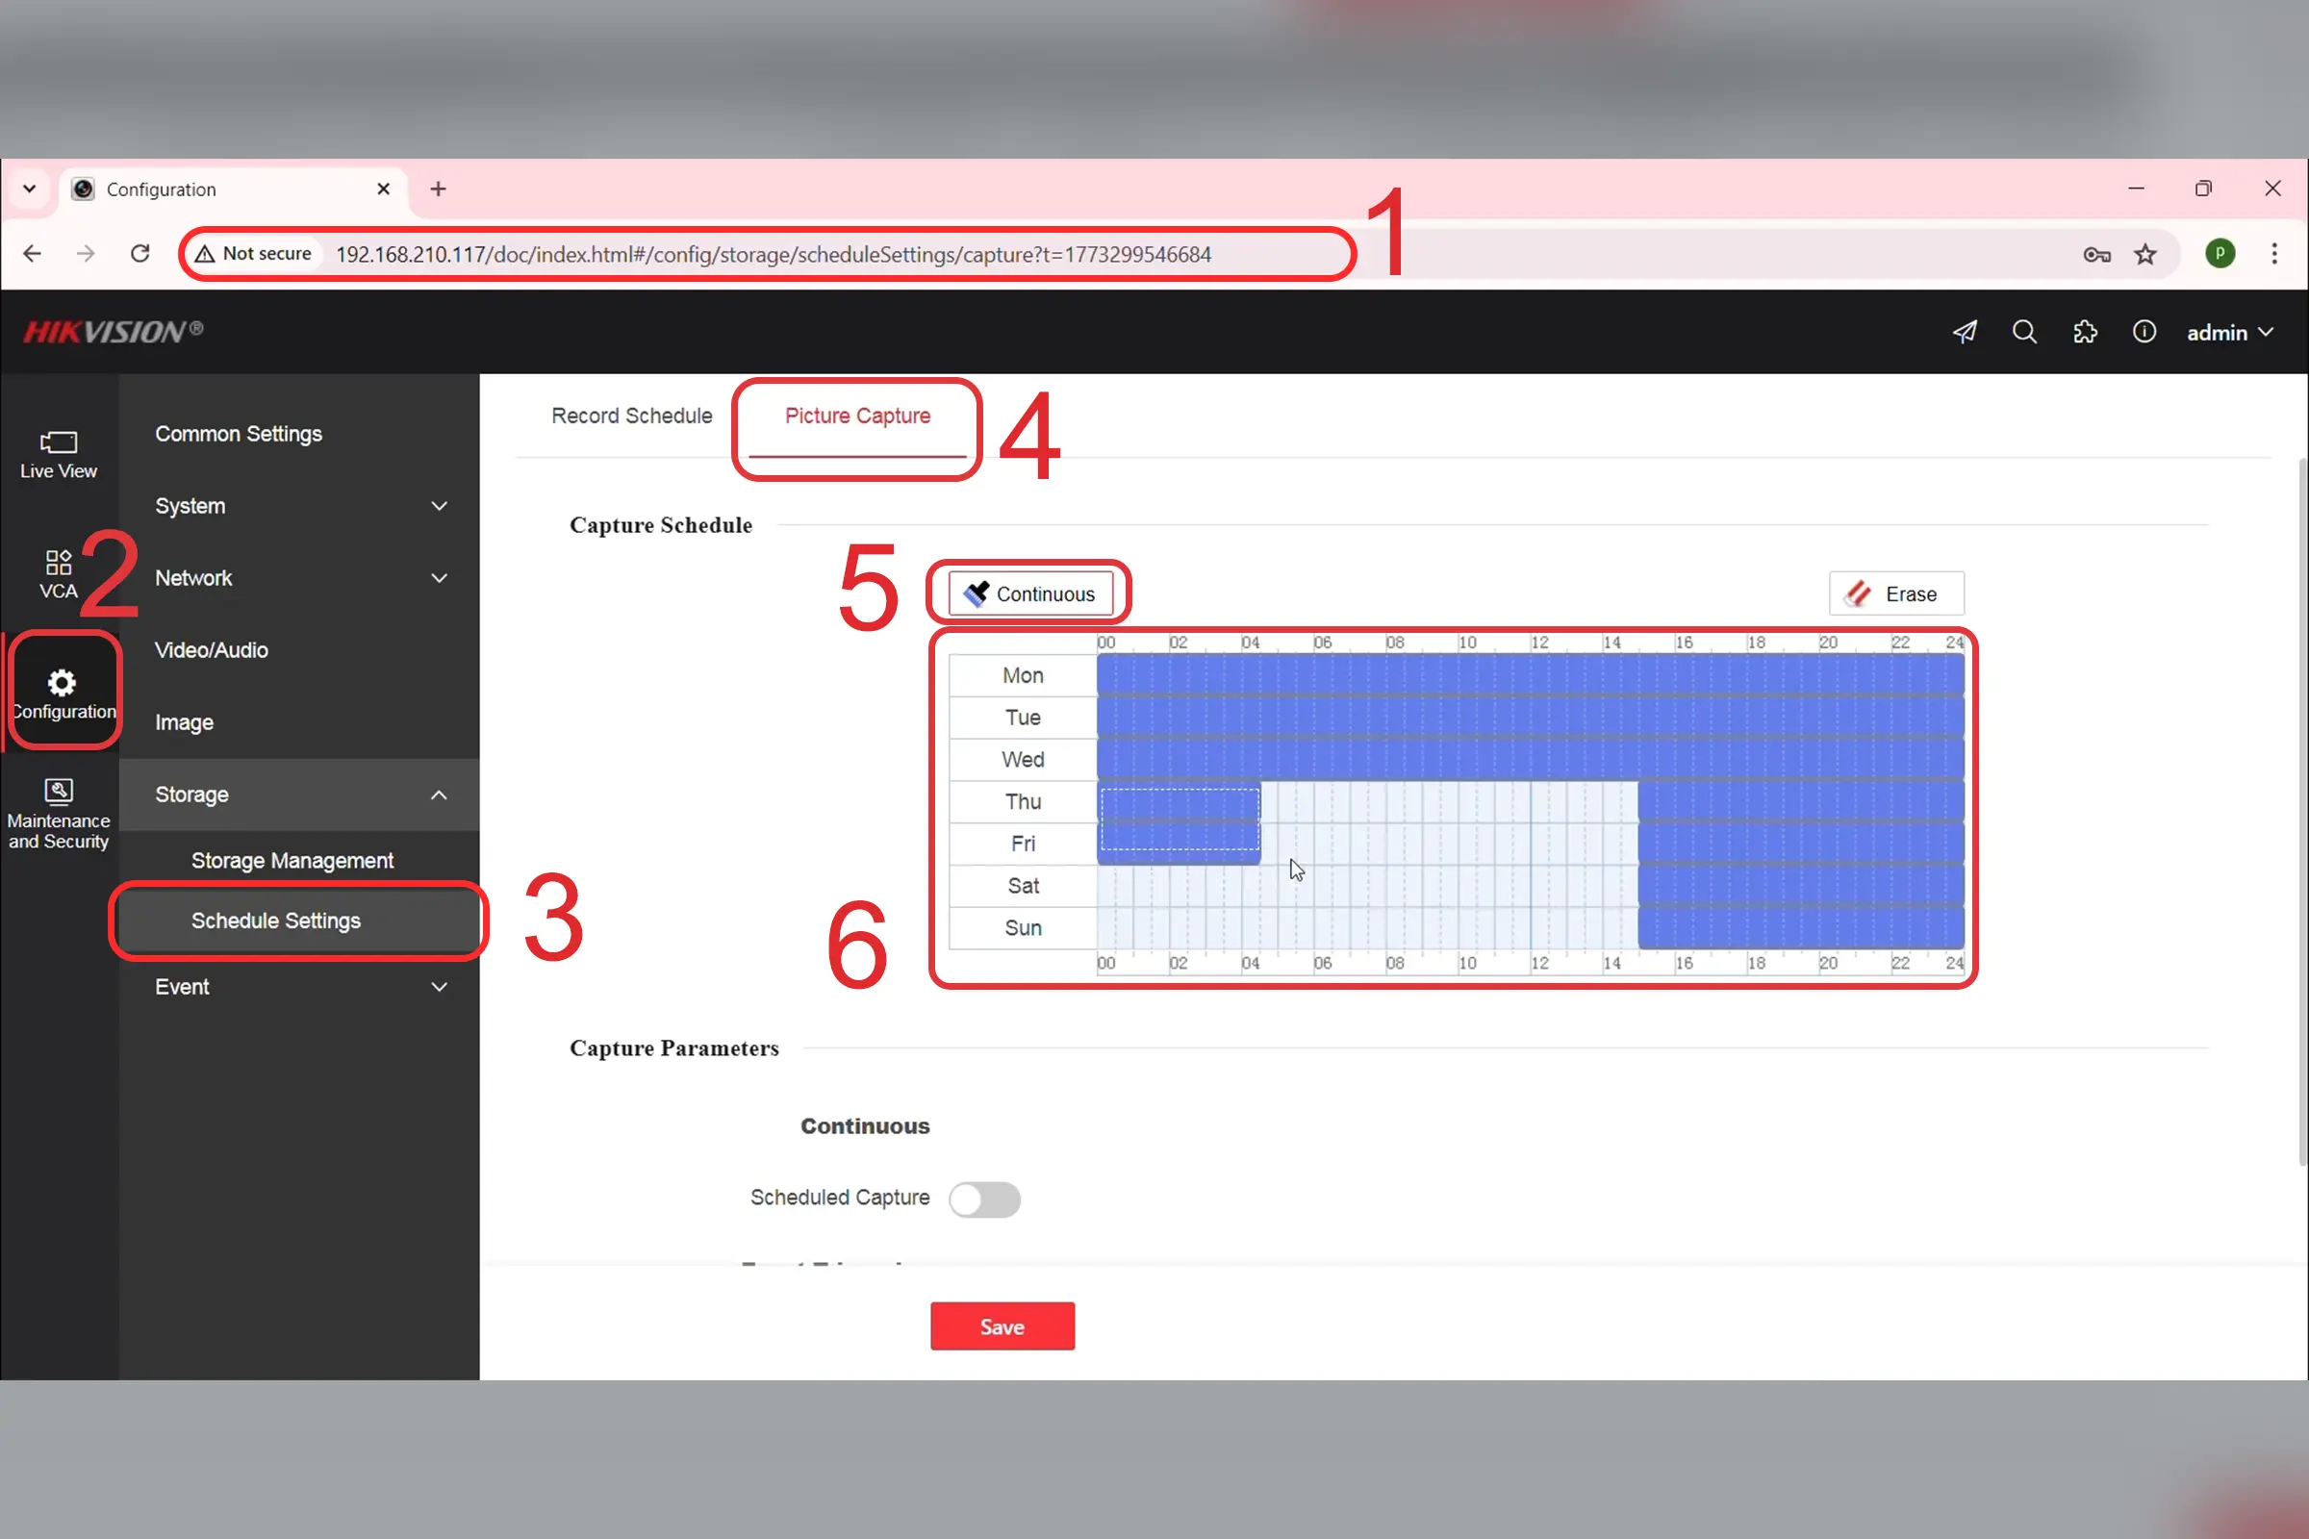The image size is (2309, 1539).
Task: Open the plugin puzzle icon
Action: 2084,332
